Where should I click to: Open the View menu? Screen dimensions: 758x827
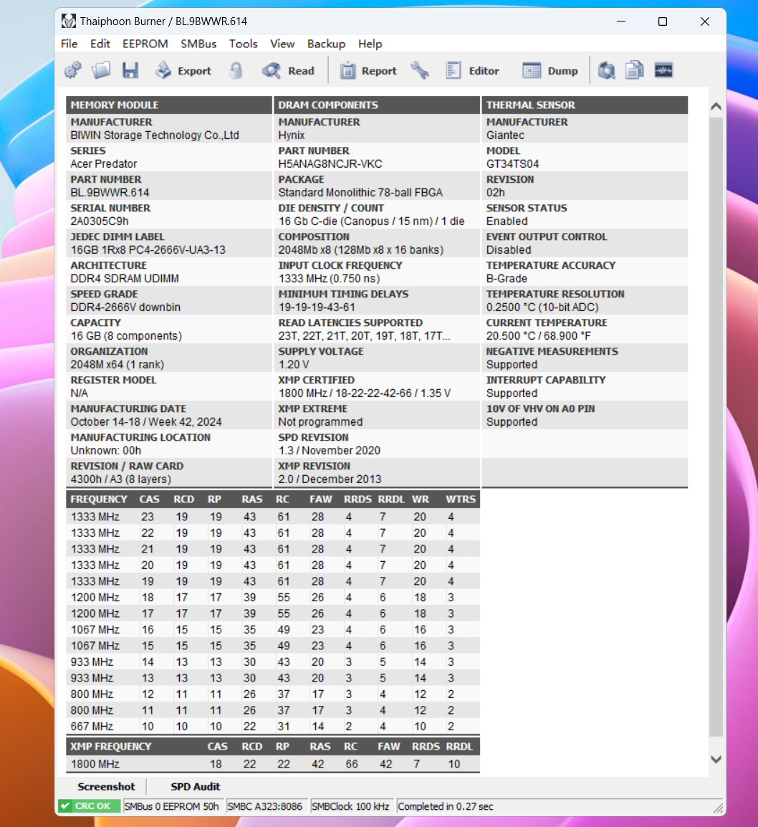coord(282,44)
